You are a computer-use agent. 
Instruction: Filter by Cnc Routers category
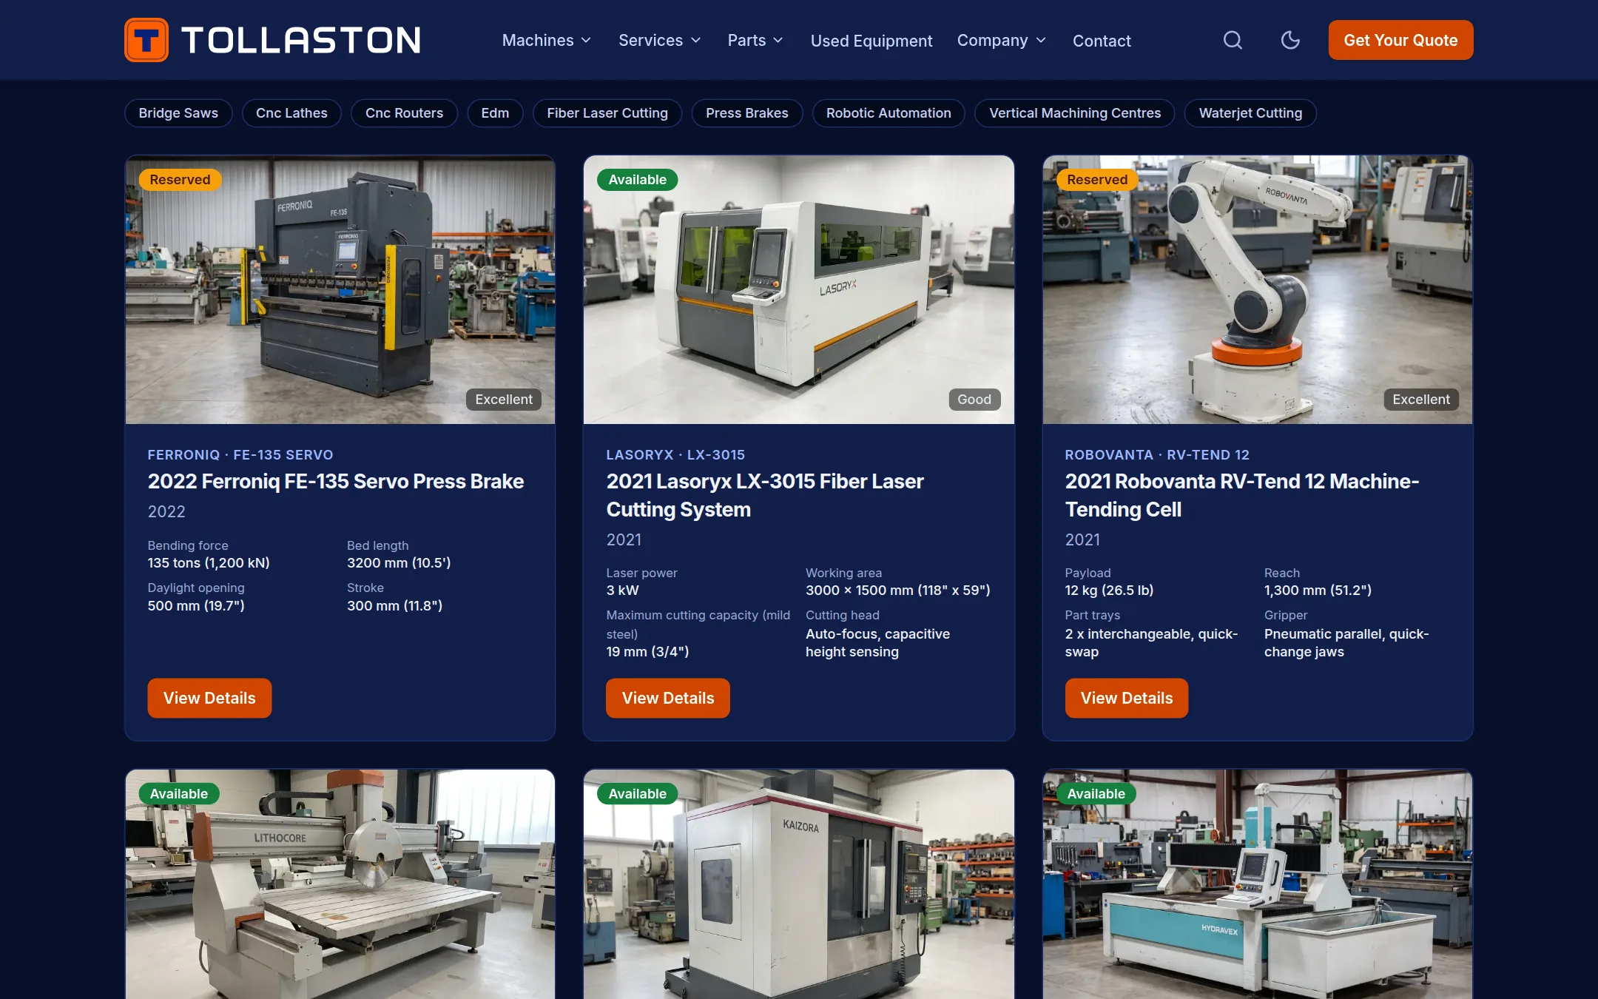[x=404, y=113]
